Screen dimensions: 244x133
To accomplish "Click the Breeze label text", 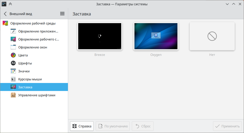I will coord(100,55).
